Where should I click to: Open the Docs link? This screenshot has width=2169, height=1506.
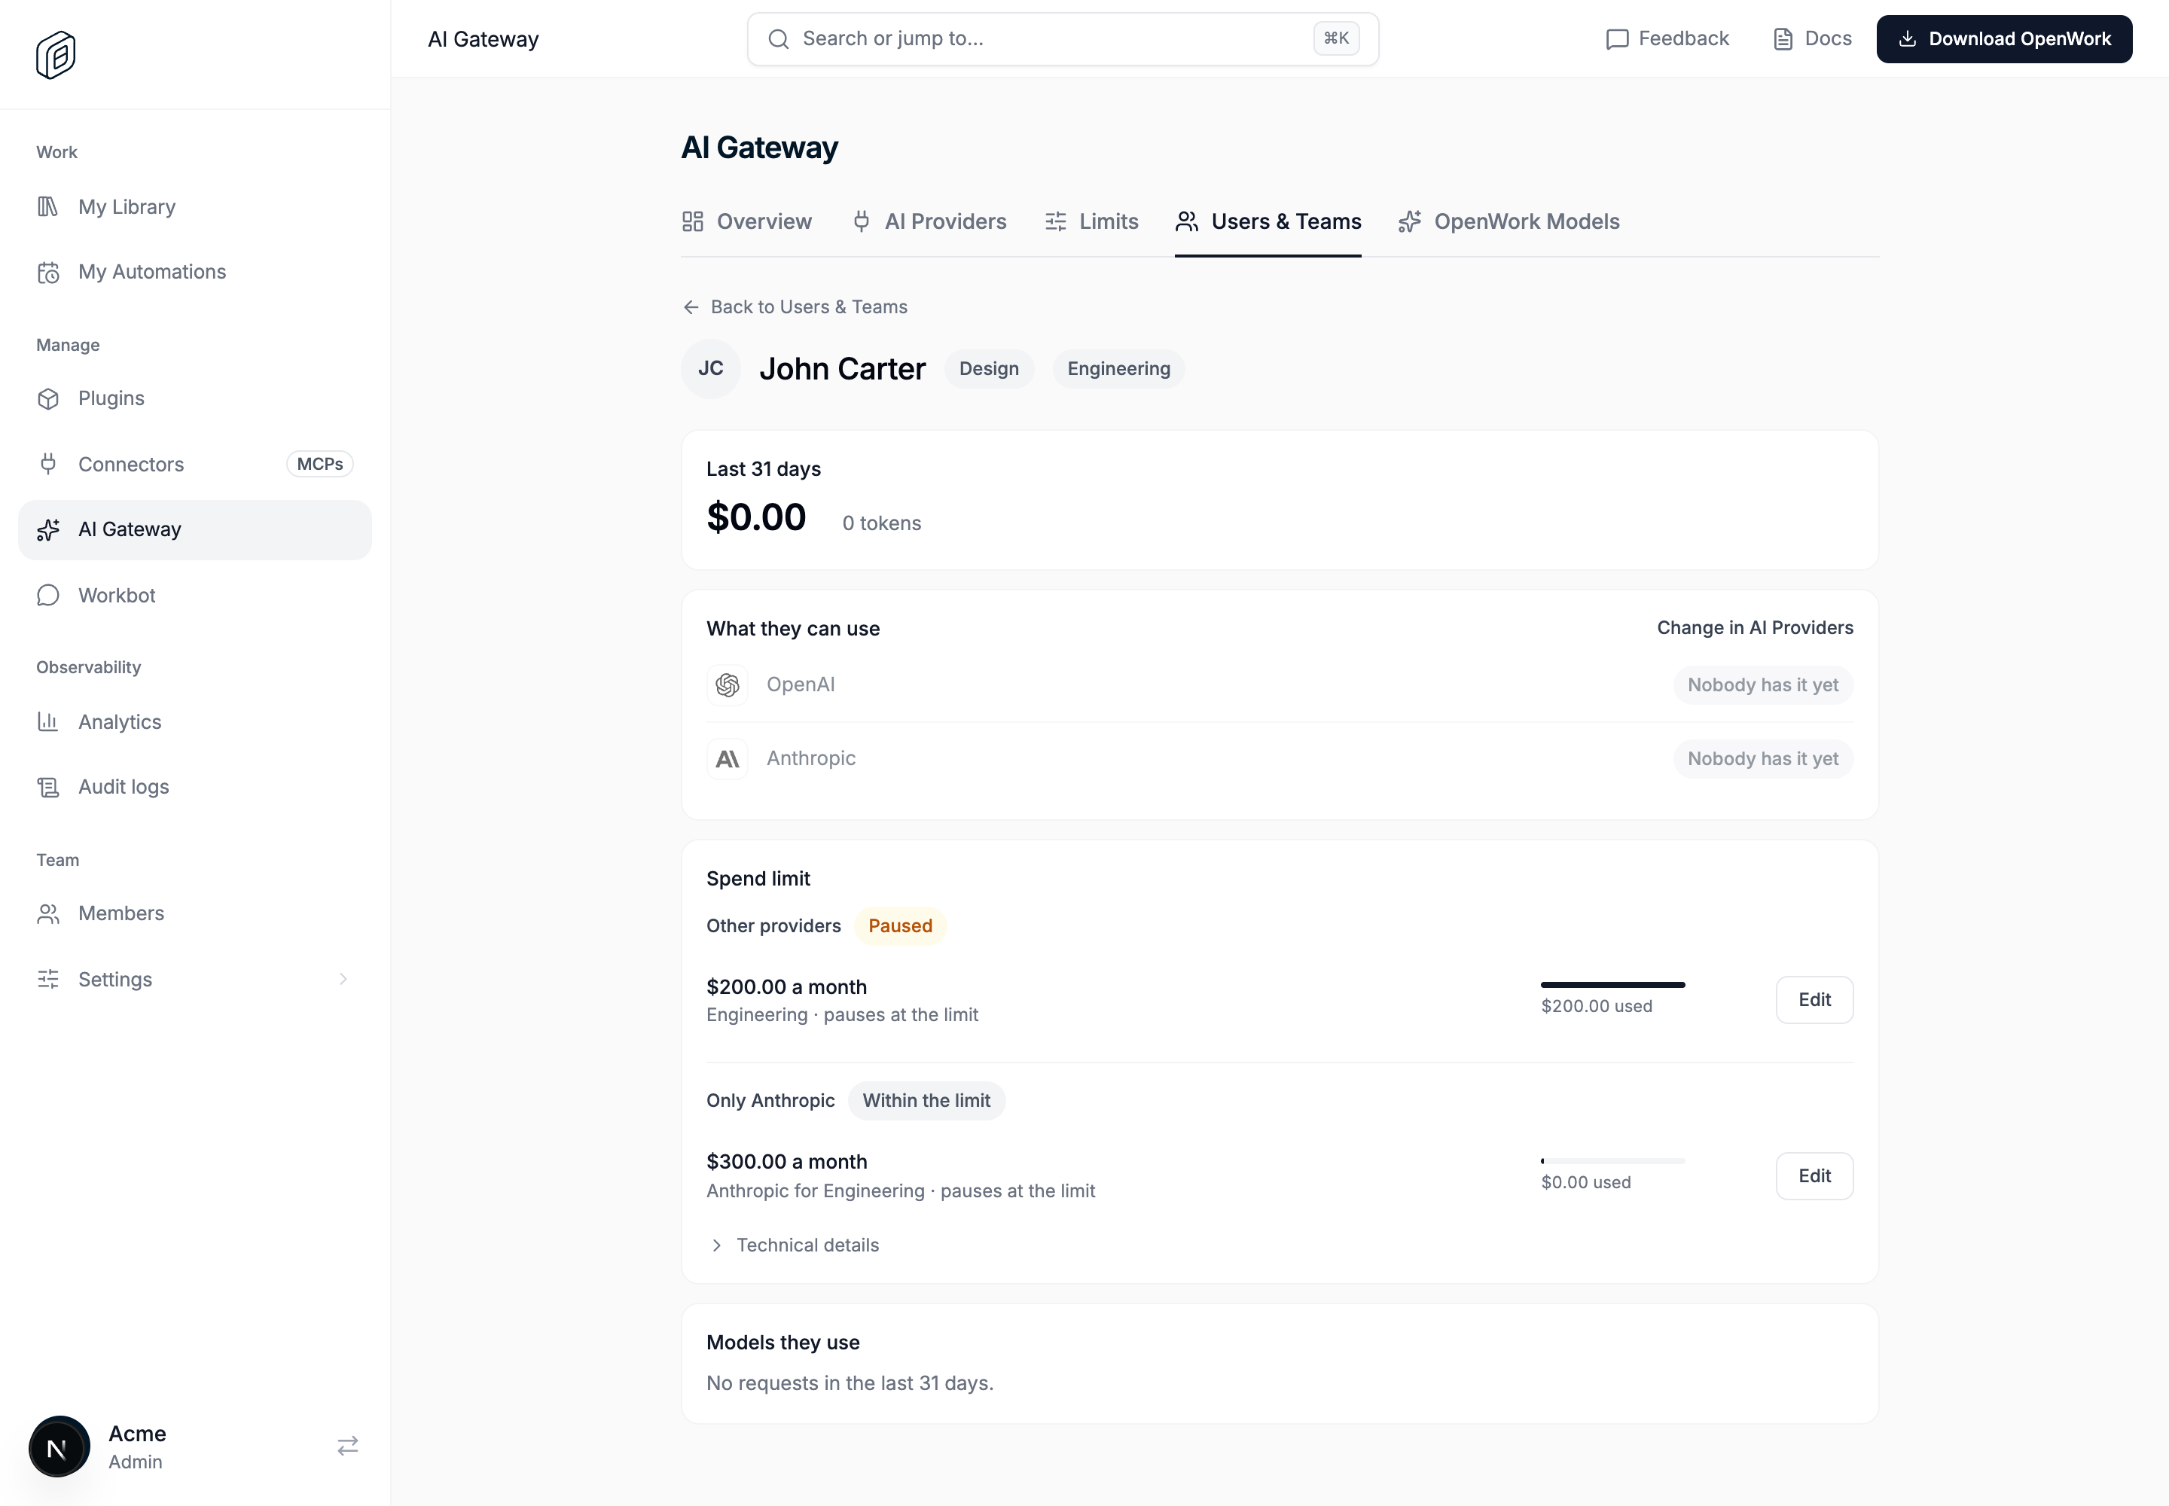[1812, 38]
